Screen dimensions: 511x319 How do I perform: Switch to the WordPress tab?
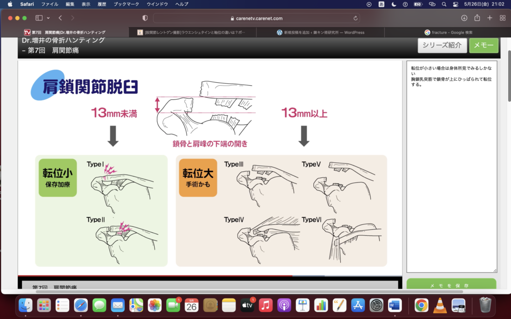tap(320, 32)
